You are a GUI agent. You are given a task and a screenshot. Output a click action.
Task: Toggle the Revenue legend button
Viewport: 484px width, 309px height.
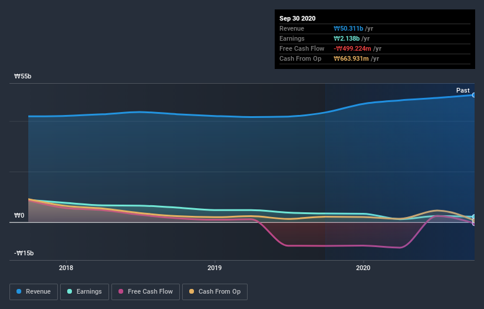pyautogui.click(x=34, y=292)
